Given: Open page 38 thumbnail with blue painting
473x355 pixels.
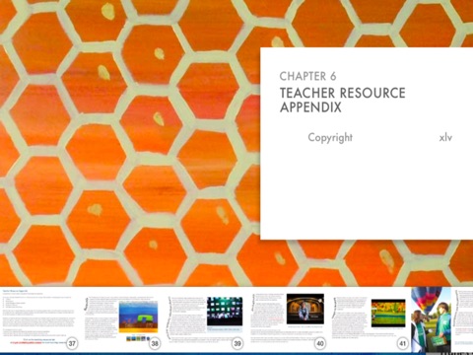Looking at the screenshot, I should click(122, 319).
